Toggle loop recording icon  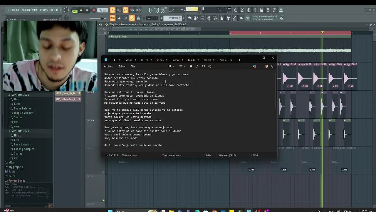click(138, 10)
